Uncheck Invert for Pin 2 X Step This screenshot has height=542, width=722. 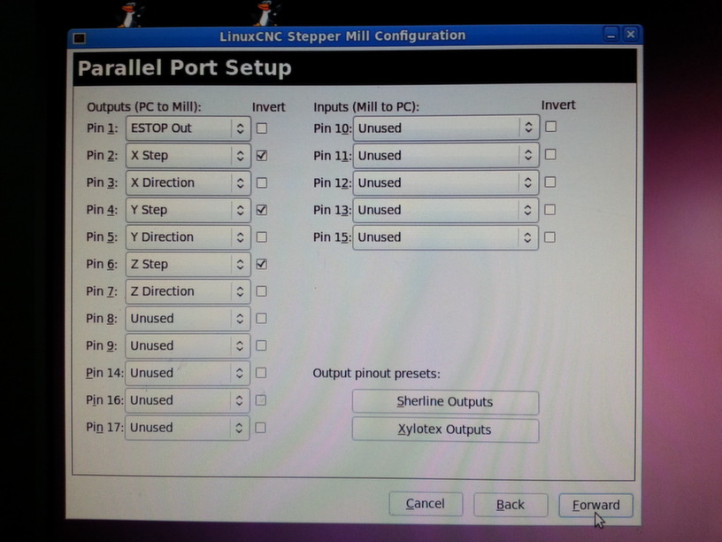pyautogui.click(x=262, y=155)
